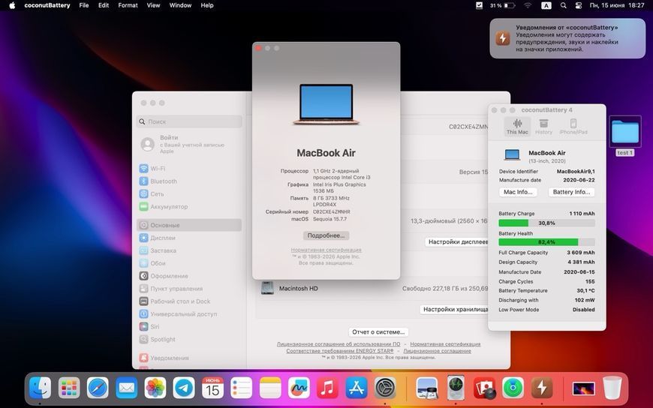The width and height of the screenshot is (653, 408).
Task: Open Launchpad in the Dock
Action: tap(69, 388)
